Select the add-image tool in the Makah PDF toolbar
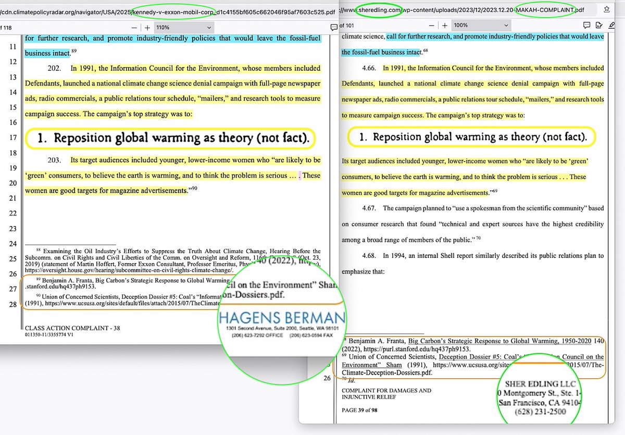The height and width of the screenshot is (435, 625). coord(599,25)
